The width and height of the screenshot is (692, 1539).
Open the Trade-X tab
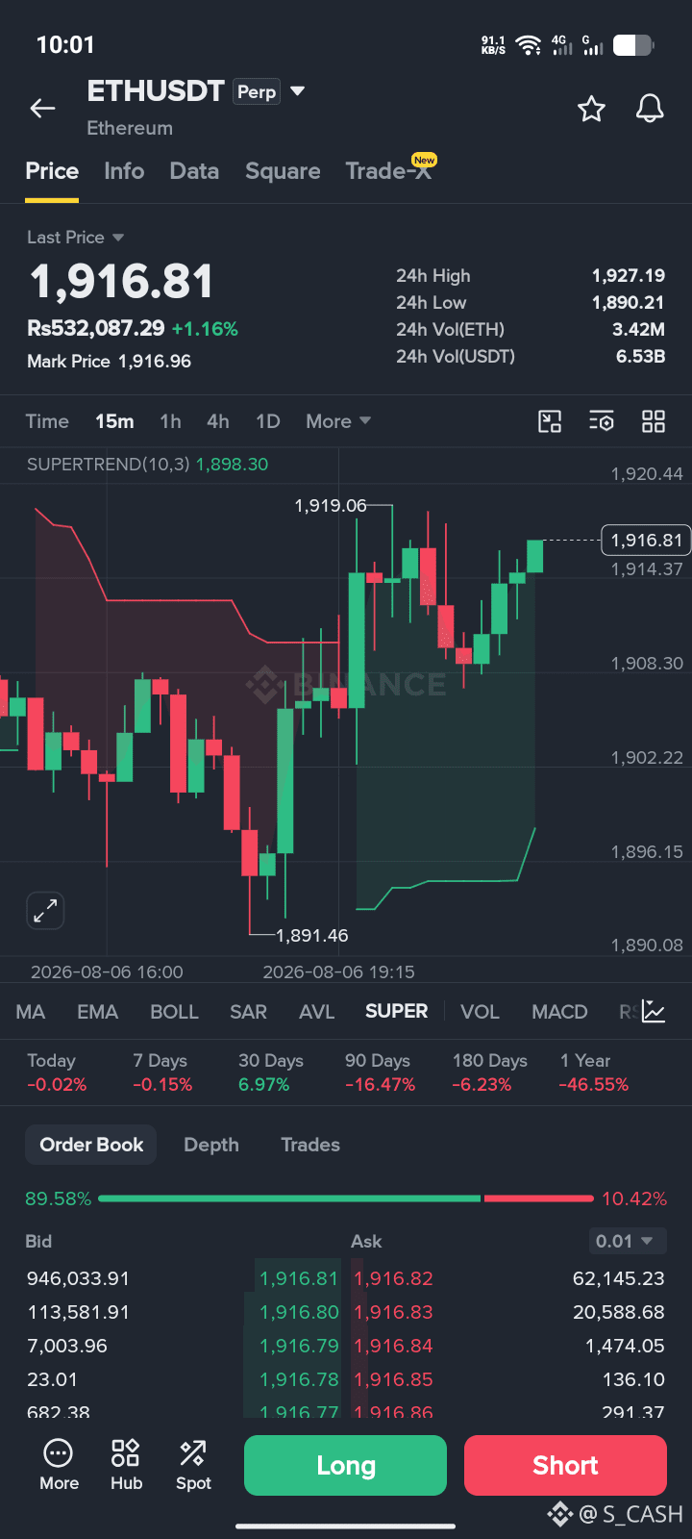tap(388, 170)
